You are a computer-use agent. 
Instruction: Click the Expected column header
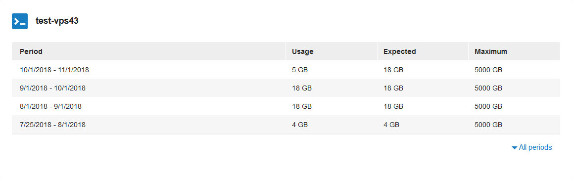tap(399, 51)
